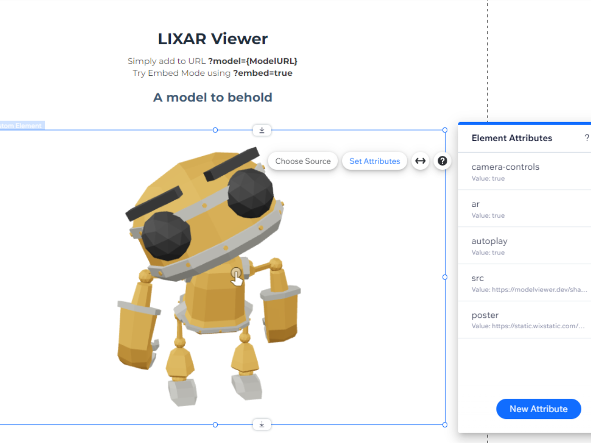
Task: Click the stretch width double-arrow icon
Action: [420, 161]
